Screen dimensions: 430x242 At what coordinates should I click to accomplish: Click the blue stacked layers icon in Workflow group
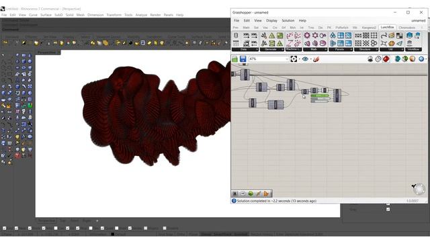click(409, 36)
